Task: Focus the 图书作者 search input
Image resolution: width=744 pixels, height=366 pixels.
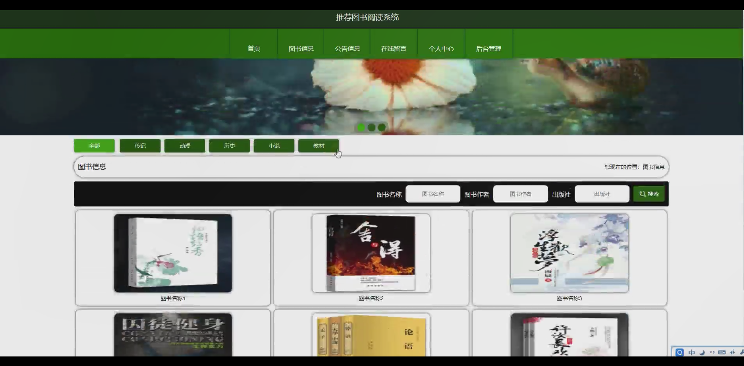Action: 520,194
